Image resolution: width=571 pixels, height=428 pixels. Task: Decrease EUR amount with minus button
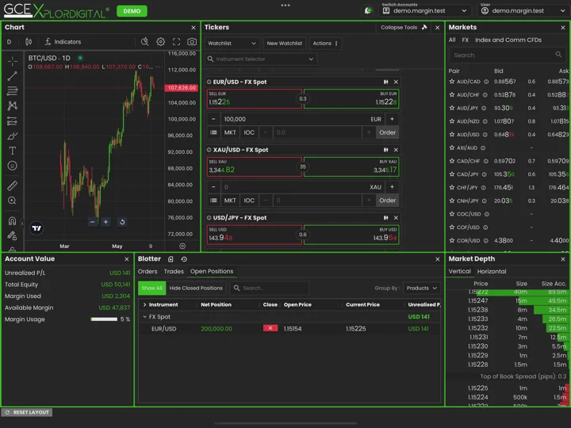point(213,119)
